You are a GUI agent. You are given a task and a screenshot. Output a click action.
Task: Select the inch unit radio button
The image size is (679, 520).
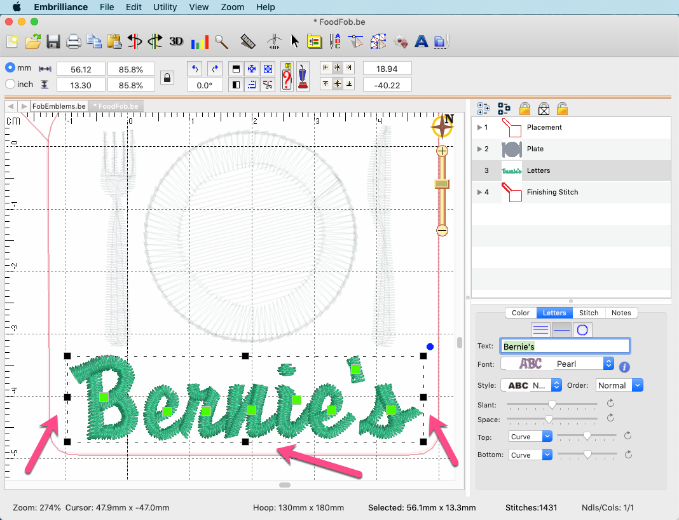[x=10, y=84]
